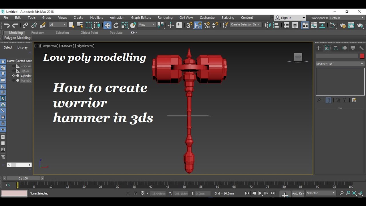Image resolution: width=366 pixels, height=206 pixels.
Task: Open the Create panel plus icon
Action: [x=319, y=48]
